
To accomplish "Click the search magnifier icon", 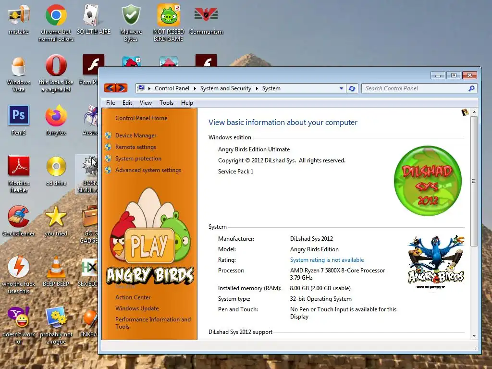I will [x=471, y=88].
